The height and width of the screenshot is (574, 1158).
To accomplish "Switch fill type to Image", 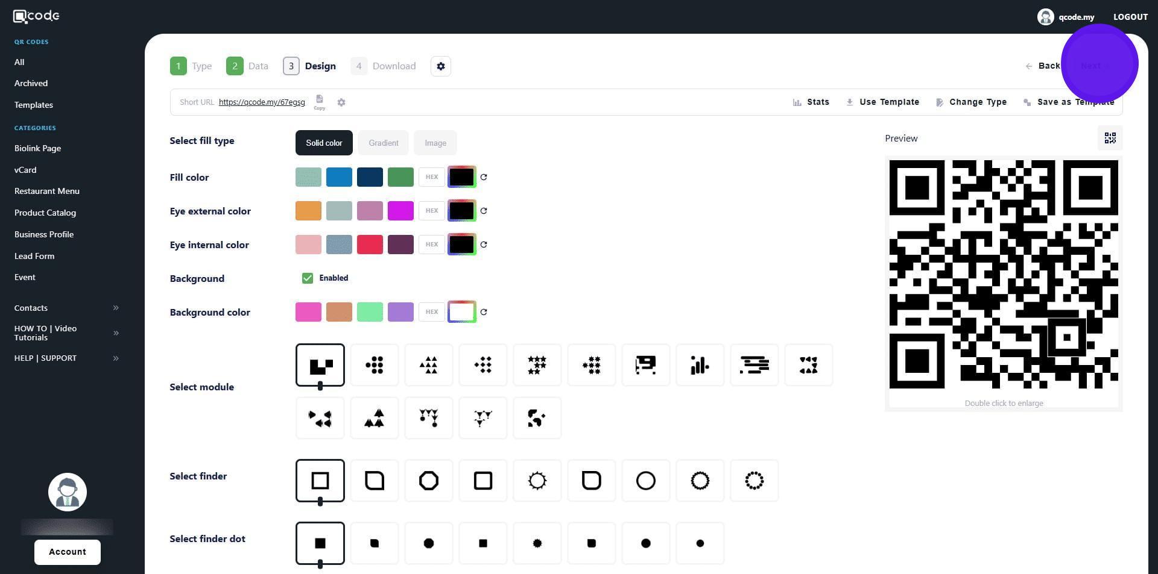I will (435, 143).
